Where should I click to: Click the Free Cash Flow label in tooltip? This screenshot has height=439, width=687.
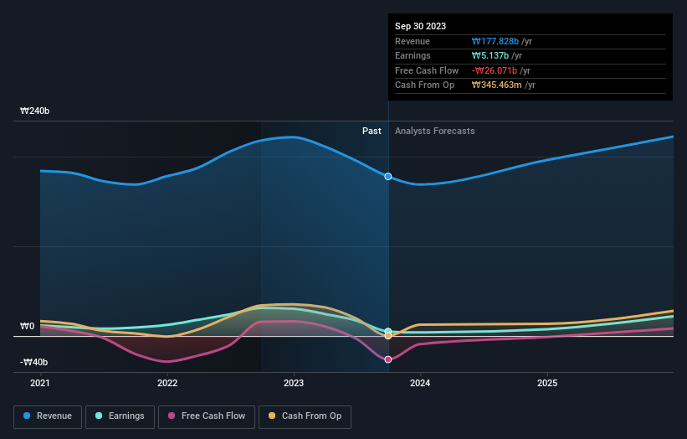click(427, 70)
